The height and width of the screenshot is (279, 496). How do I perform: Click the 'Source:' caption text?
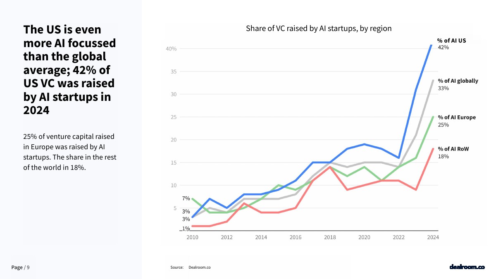point(177,267)
